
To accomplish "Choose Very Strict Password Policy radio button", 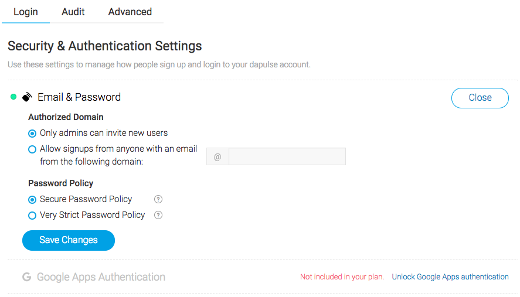I will (32, 216).
